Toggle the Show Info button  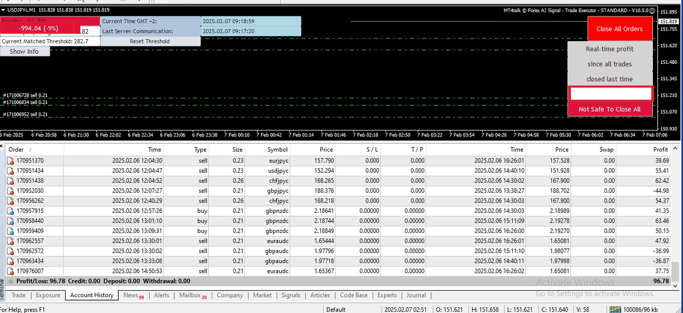(x=24, y=51)
